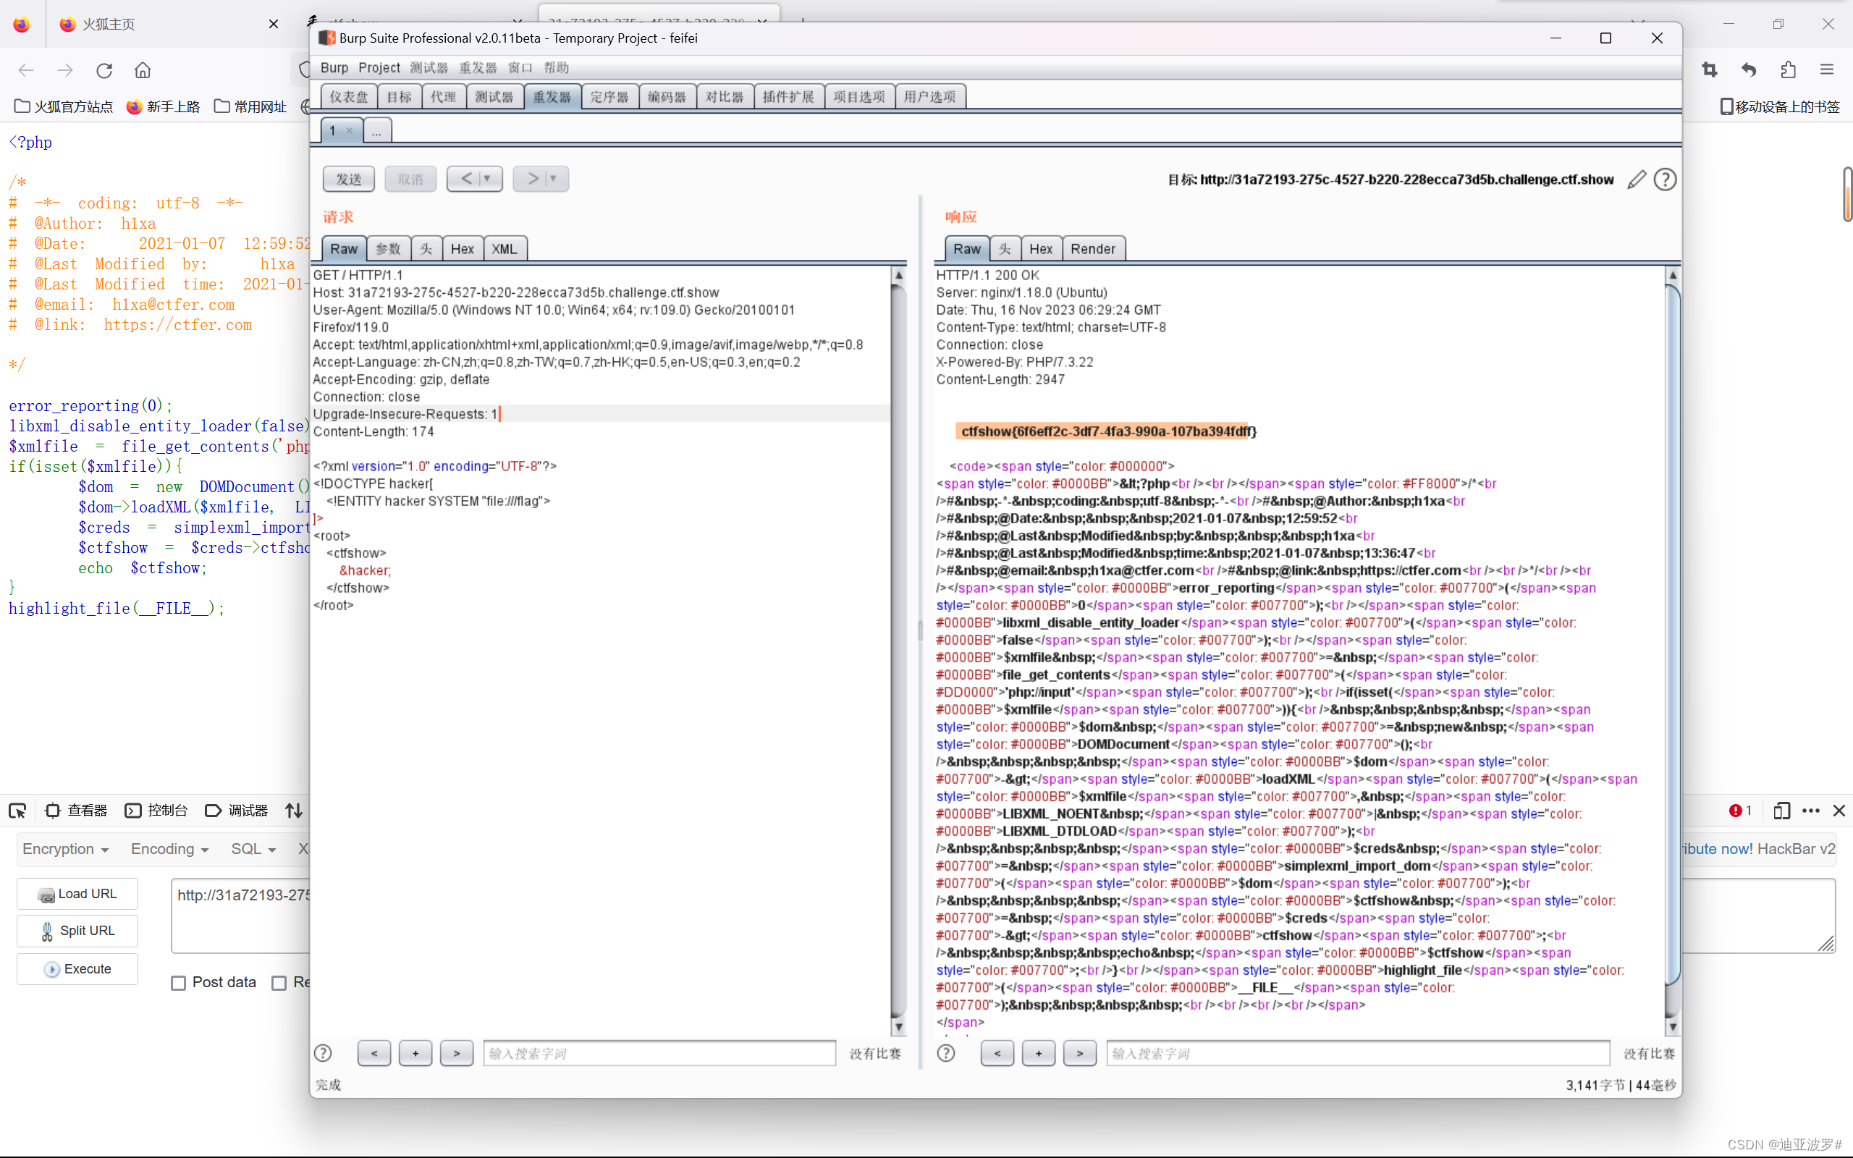Open the Project menu in Burp
This screenshot has height=1158, width=1853.
379,67
